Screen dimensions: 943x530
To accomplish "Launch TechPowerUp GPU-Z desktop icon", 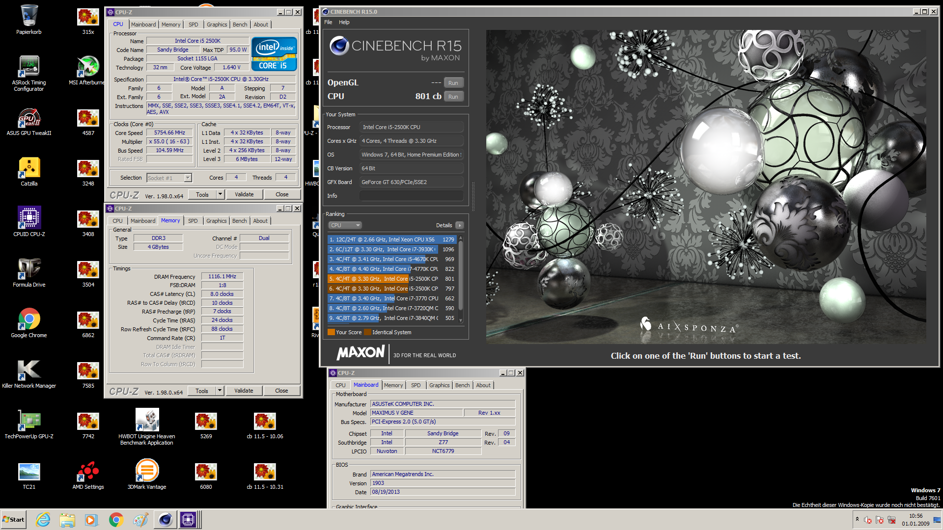I will [29, 424].
